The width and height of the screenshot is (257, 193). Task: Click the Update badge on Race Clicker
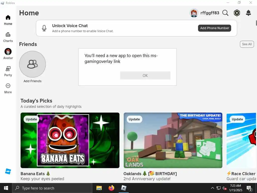click(x=237, y=119)
